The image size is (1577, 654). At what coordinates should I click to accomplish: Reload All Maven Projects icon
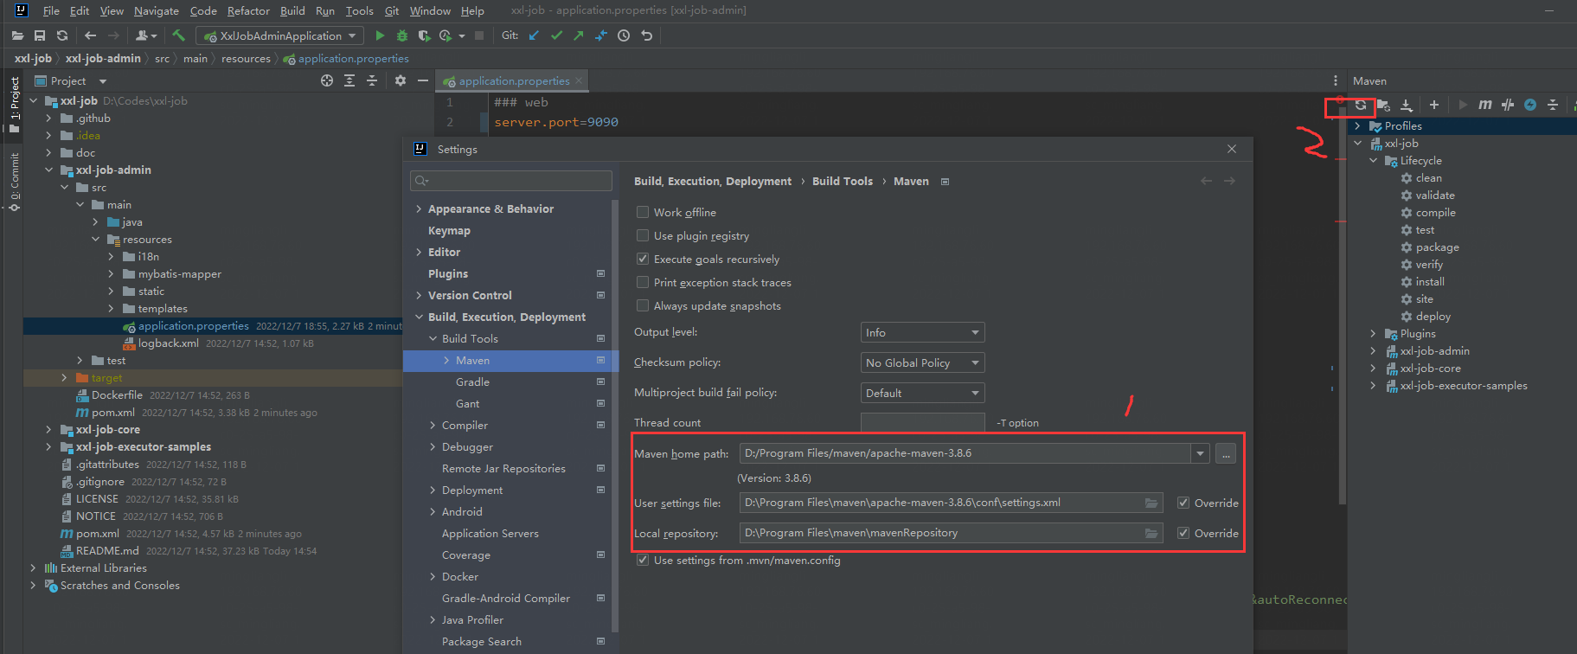[x=1361, y=105]
